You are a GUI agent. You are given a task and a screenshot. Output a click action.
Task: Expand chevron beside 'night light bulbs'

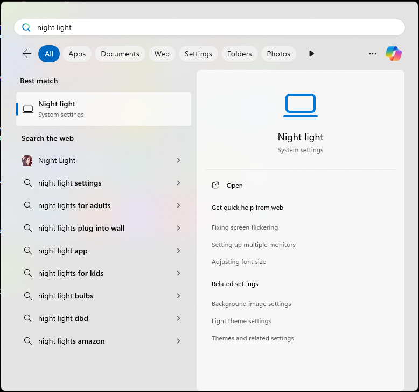pos(178,296)
